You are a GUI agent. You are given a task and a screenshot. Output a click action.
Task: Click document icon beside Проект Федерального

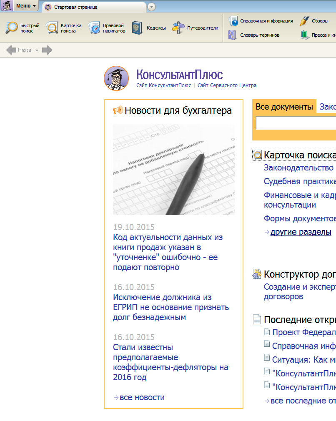click(x=267, y=332)
